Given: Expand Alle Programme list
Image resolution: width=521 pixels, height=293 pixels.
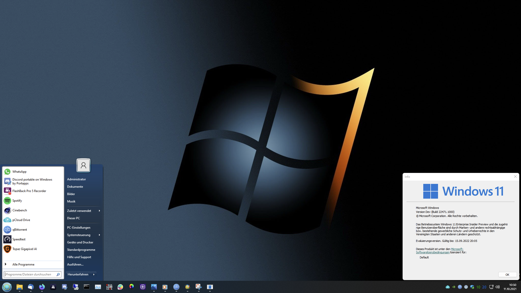Looking at the screenshot, I should [23, 265].
